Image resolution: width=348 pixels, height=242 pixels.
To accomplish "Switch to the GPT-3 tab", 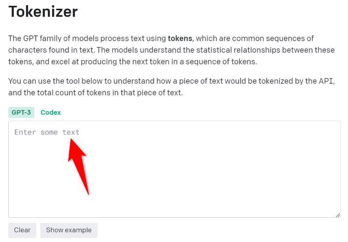I will [x=21, y=112].
